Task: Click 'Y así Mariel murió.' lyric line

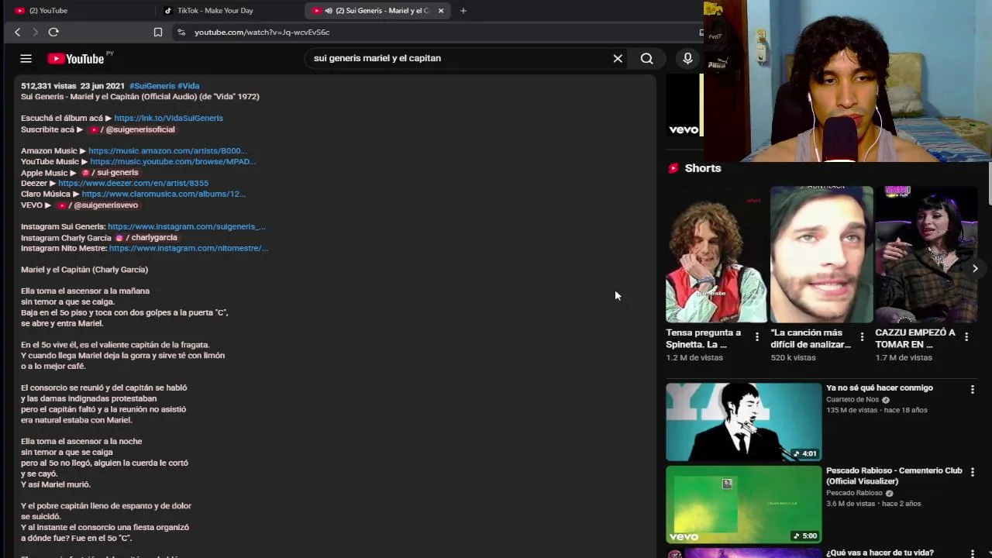Action: (56, 484)
